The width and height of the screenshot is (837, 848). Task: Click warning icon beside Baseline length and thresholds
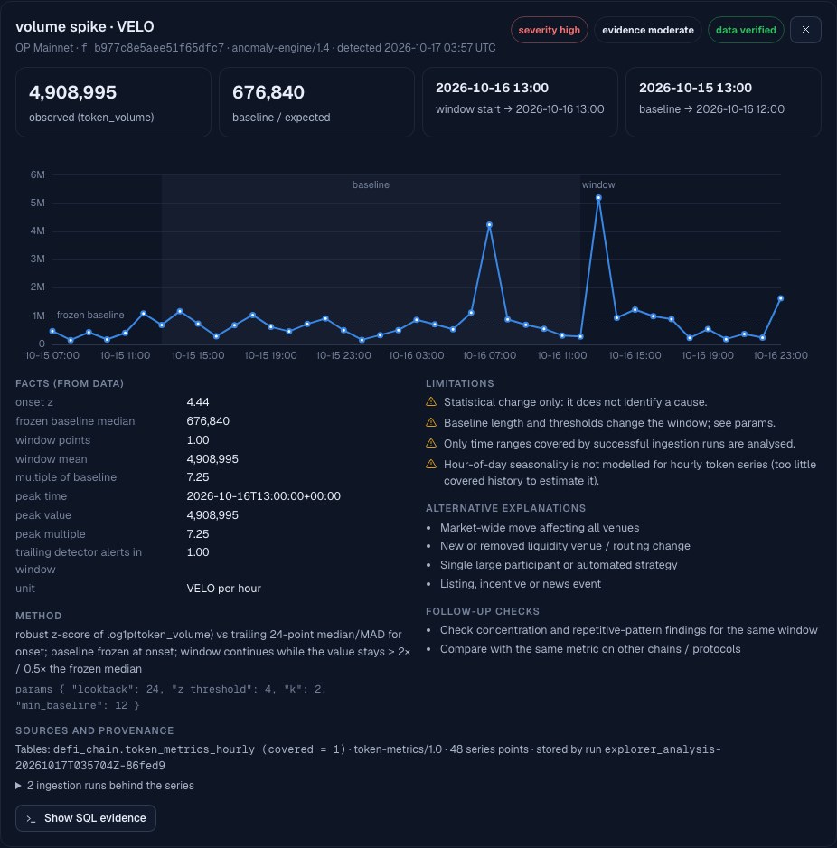tap(431, 422)
